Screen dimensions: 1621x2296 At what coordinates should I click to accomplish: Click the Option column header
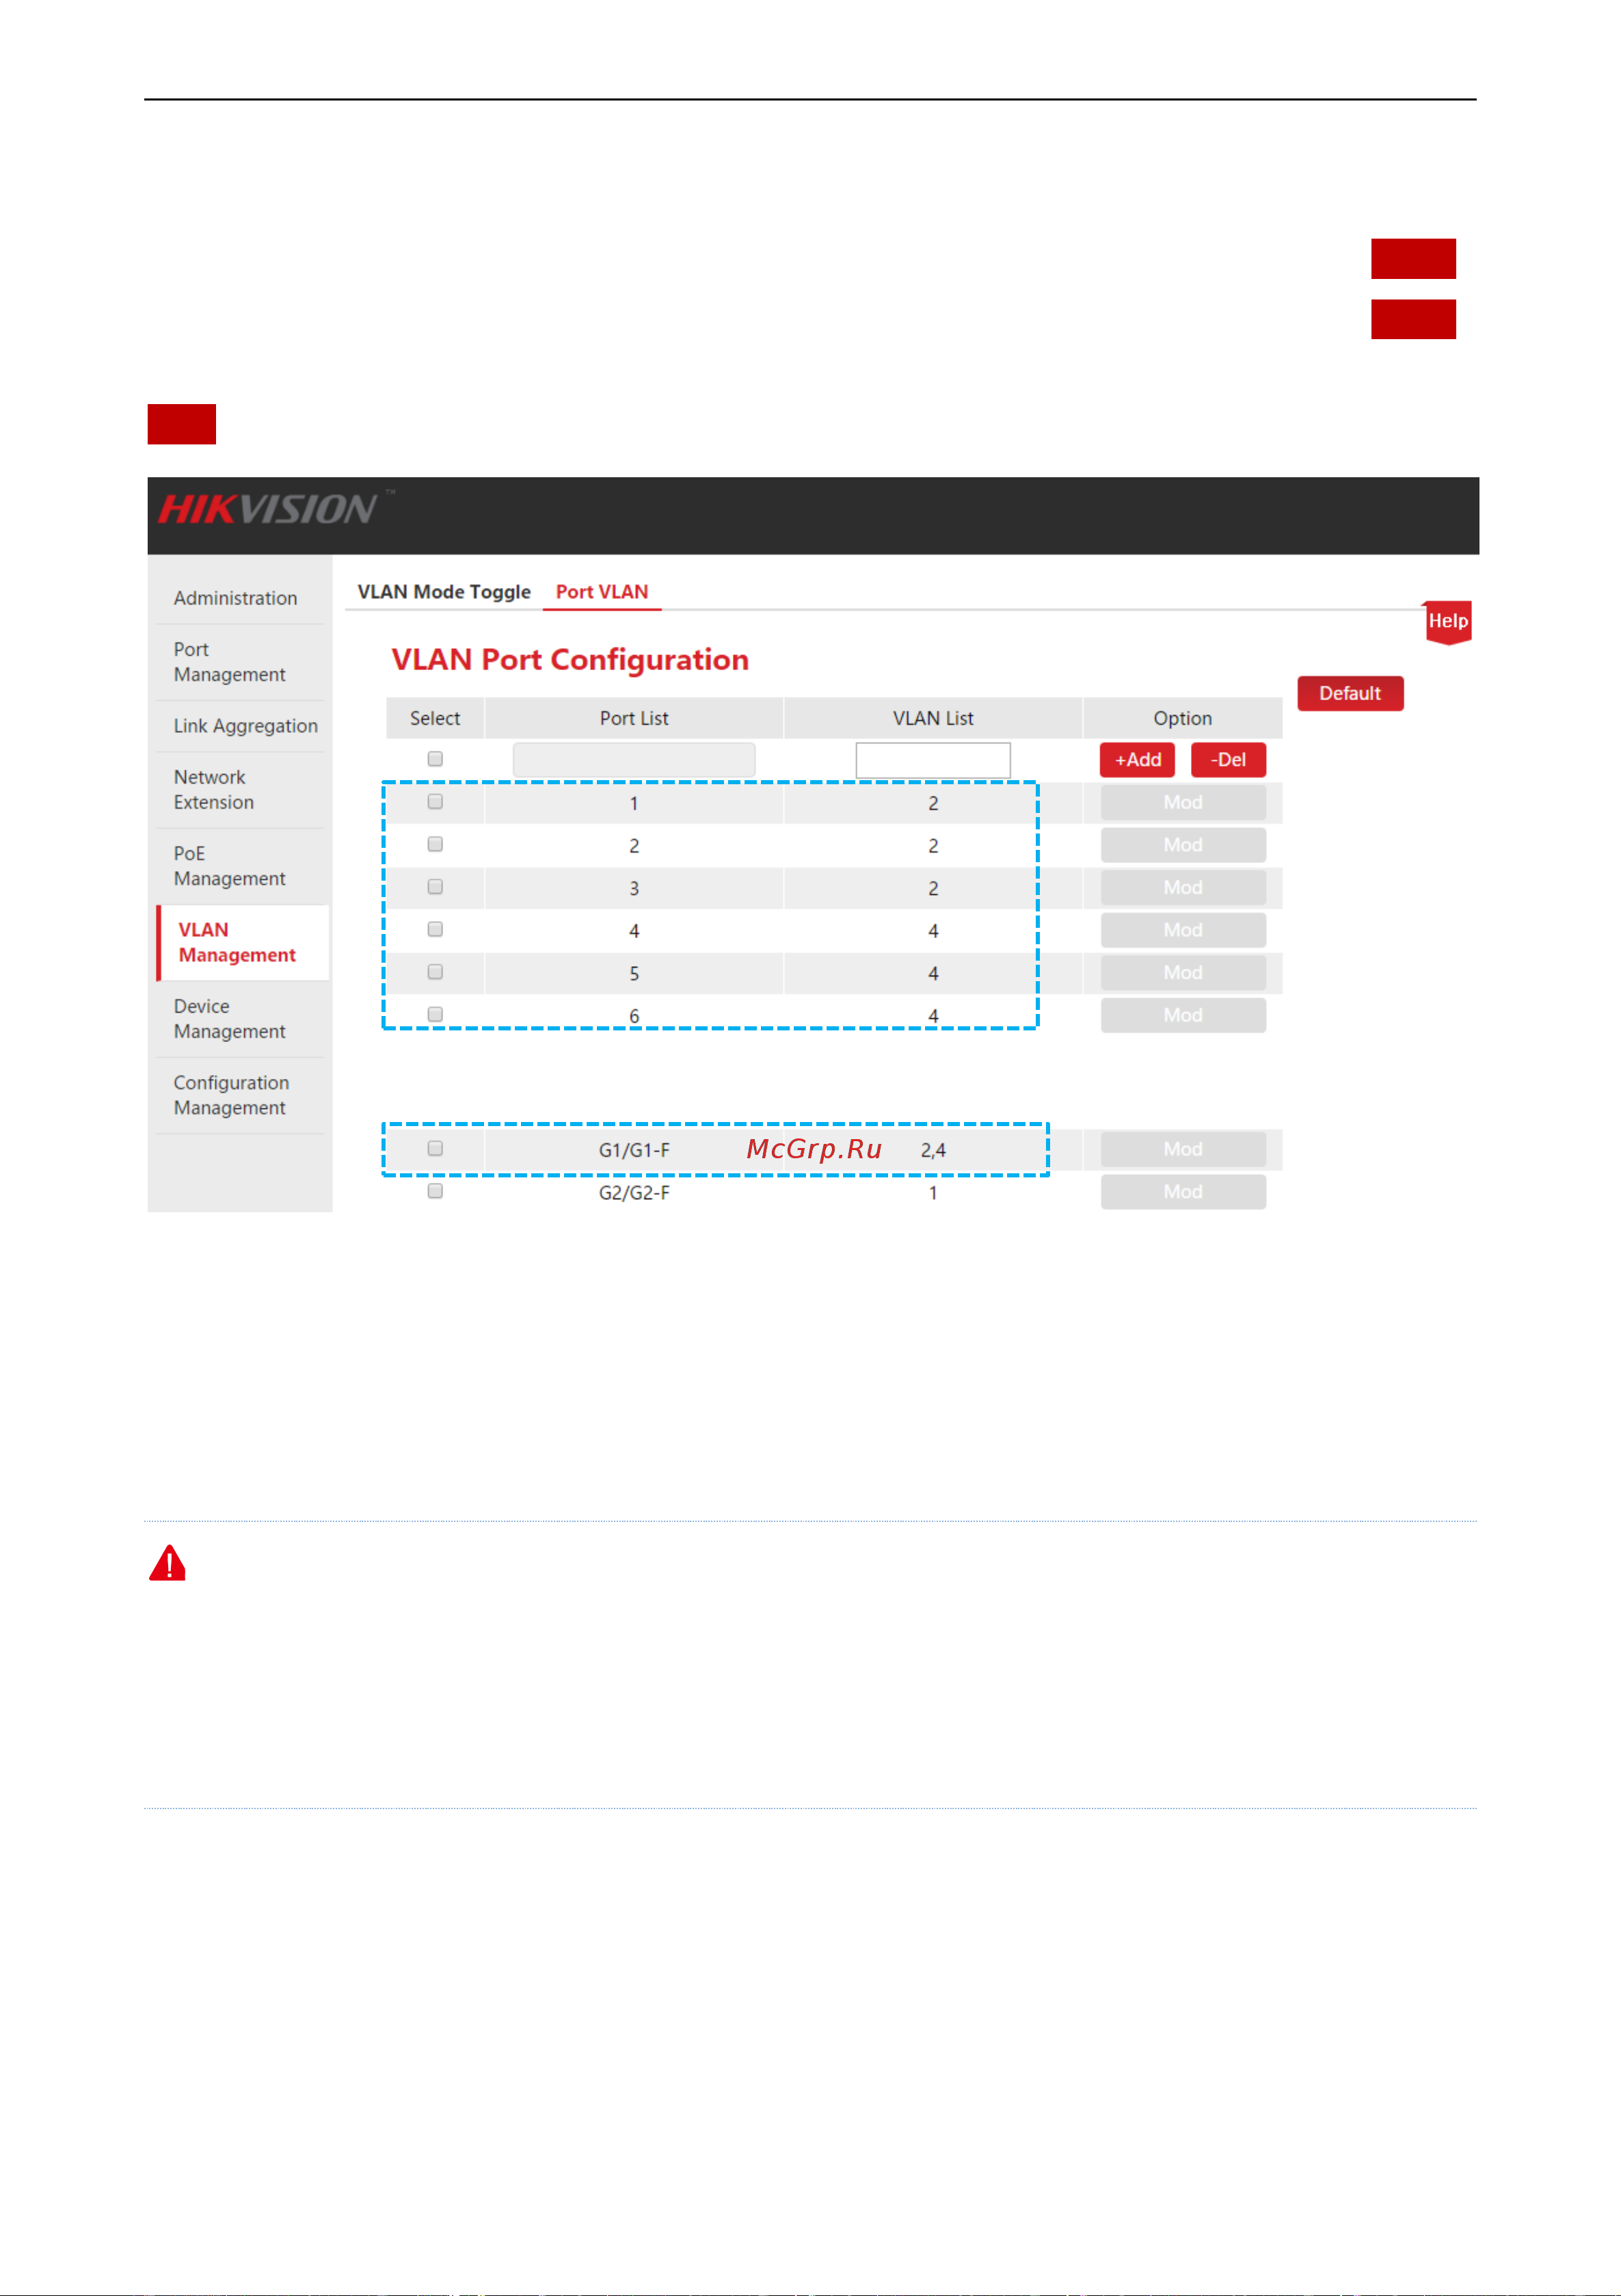[x=1183, y=718]
